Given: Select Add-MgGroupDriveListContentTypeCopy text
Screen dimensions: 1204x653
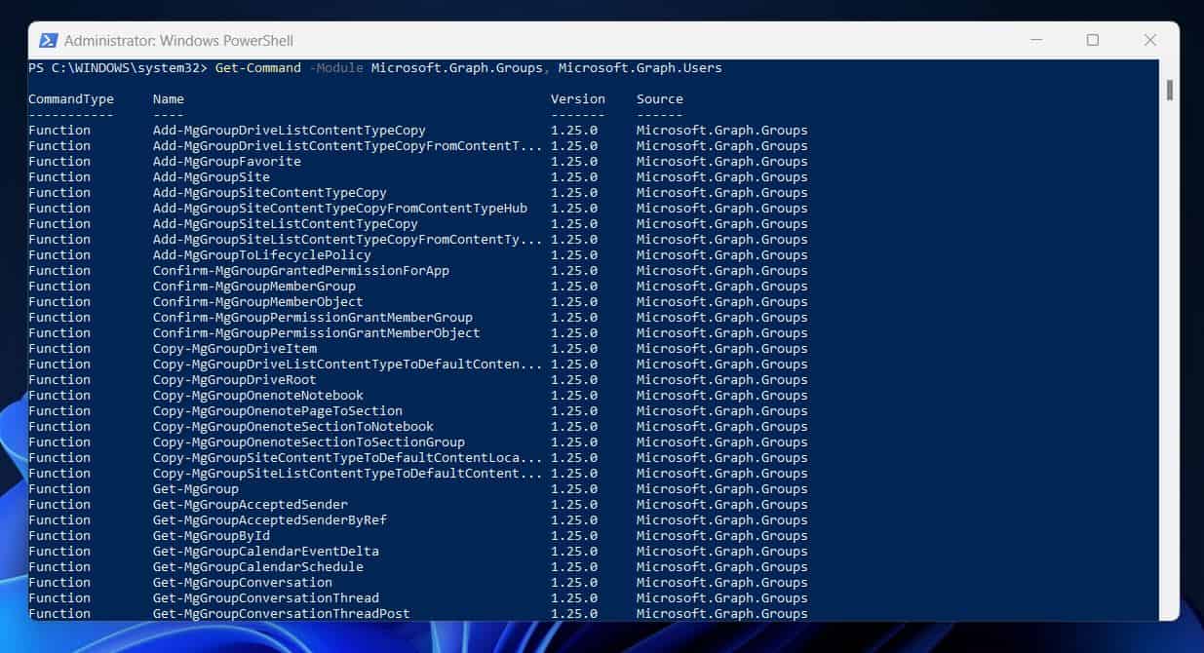Looking at the screenshot, I should point(290,131).
